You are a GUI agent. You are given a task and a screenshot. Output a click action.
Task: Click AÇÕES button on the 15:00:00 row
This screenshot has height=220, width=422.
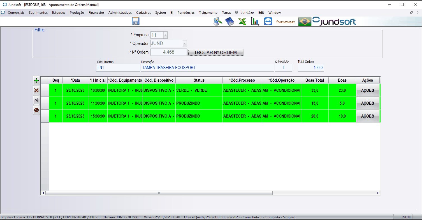(368, 116)
